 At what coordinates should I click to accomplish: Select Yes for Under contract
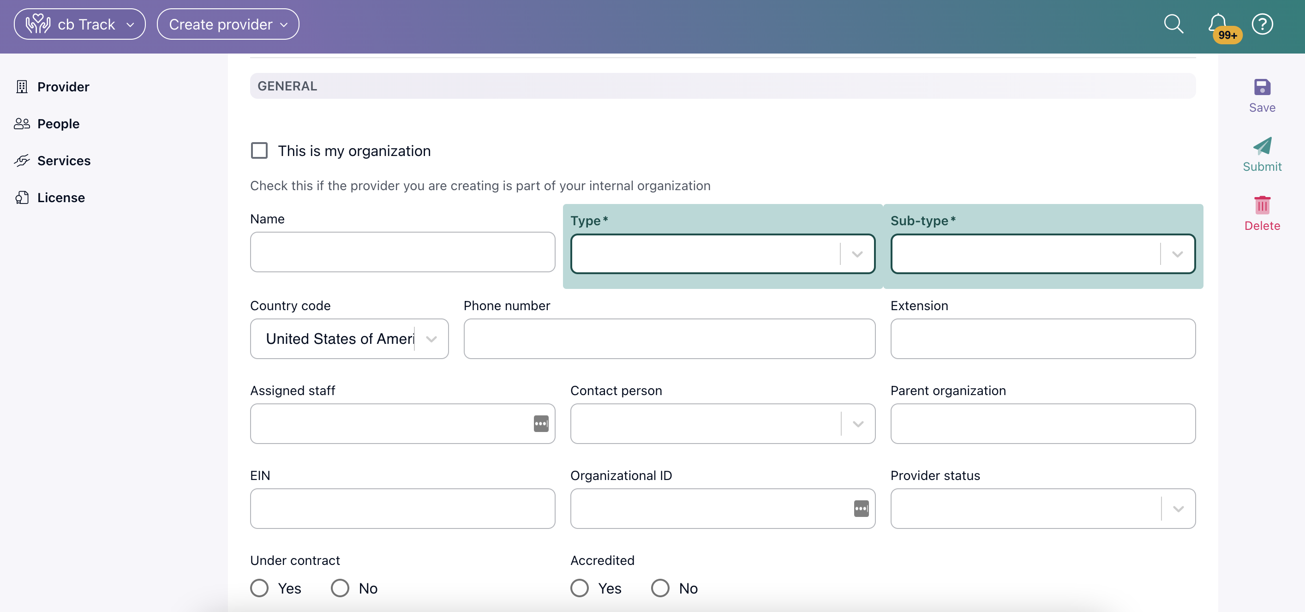coord(259,588)
